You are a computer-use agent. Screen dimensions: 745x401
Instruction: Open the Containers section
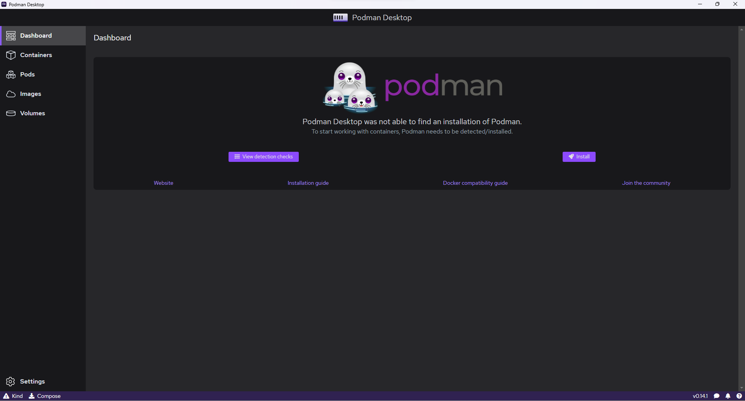tap(36, 55)
